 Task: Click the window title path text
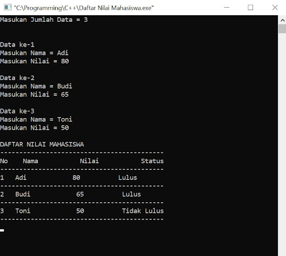[x=84, y=8]
